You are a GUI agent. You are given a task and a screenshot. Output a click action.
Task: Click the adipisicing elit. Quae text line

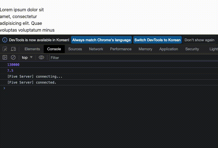[21, 23]
